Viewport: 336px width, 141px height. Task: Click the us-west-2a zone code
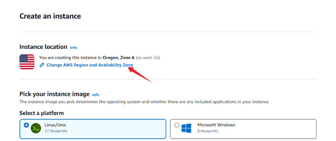(148, 58)
